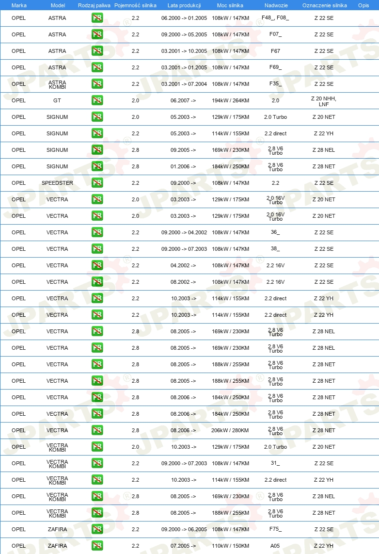Click the fuel icon for VECTRA KOMBI Z 28 NEL
The width and height of the screenshot is (379, 554).
tap(97, 496)
